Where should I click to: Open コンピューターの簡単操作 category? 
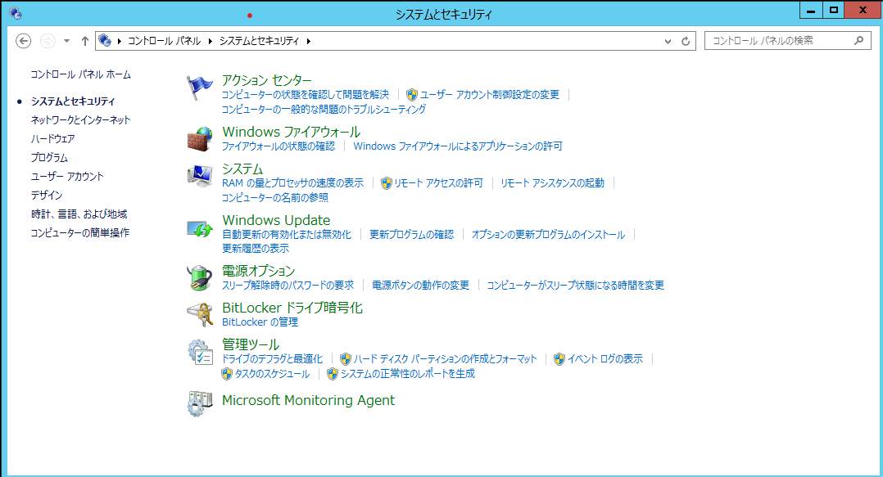click(80, 233)
